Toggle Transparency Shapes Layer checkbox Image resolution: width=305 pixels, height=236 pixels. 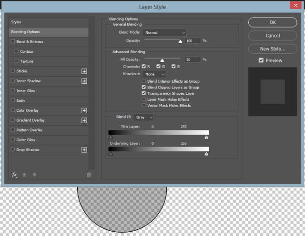coord(144,93)
